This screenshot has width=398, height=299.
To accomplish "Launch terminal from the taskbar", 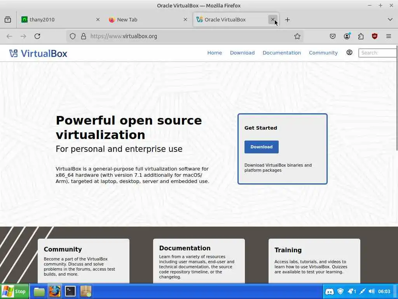I will point(70,291).
